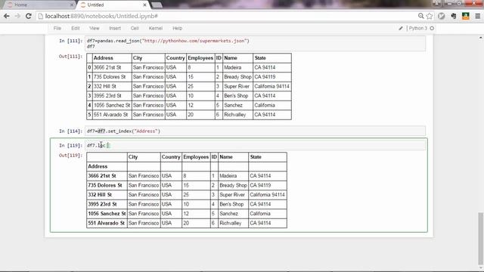Click the read_json code cell In [111]
This screenshot has width=484, height=272.
pos(256,44)
